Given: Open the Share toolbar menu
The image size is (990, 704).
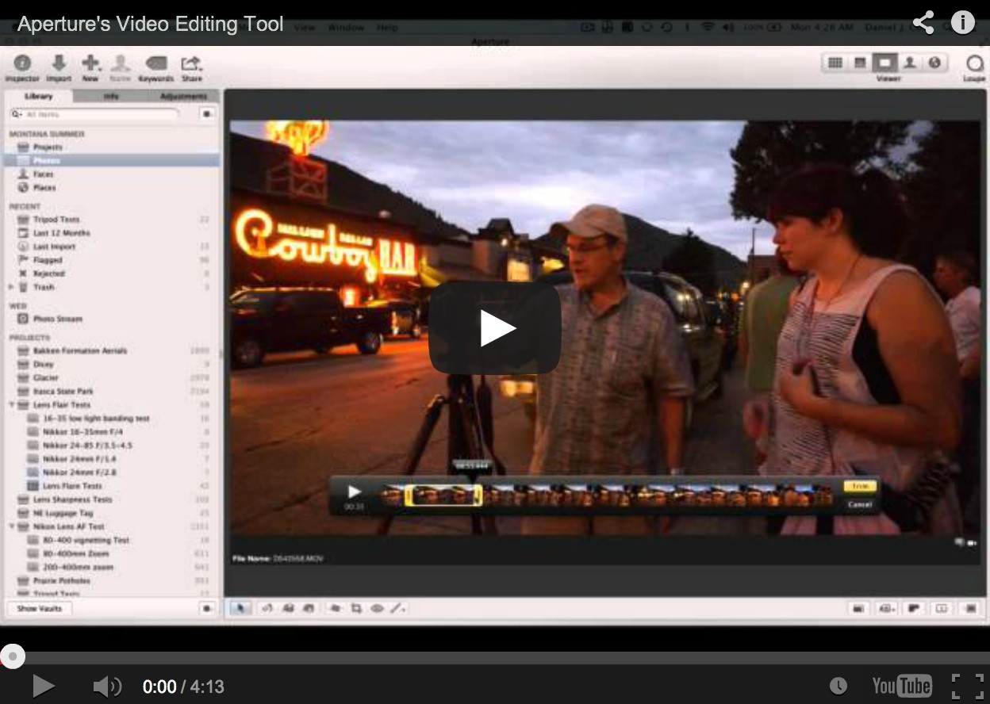Looking at the screenshot, I should pyautogui.click(x=191, y=67).
